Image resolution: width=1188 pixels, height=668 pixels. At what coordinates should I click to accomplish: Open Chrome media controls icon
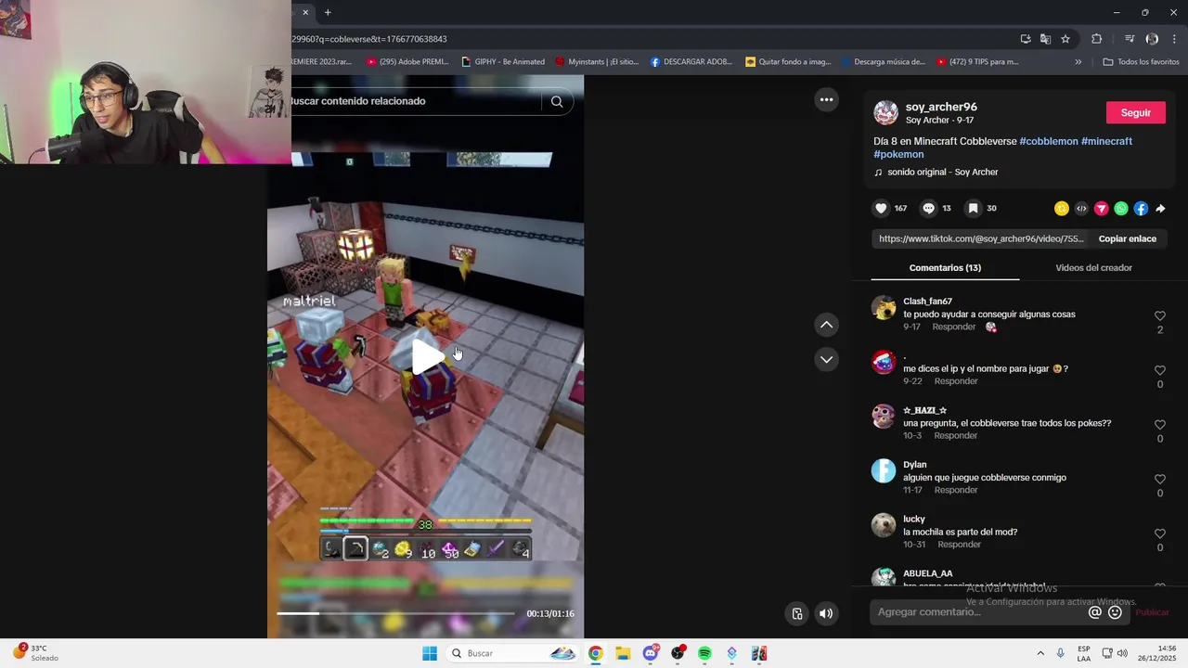click(1130, 39)
